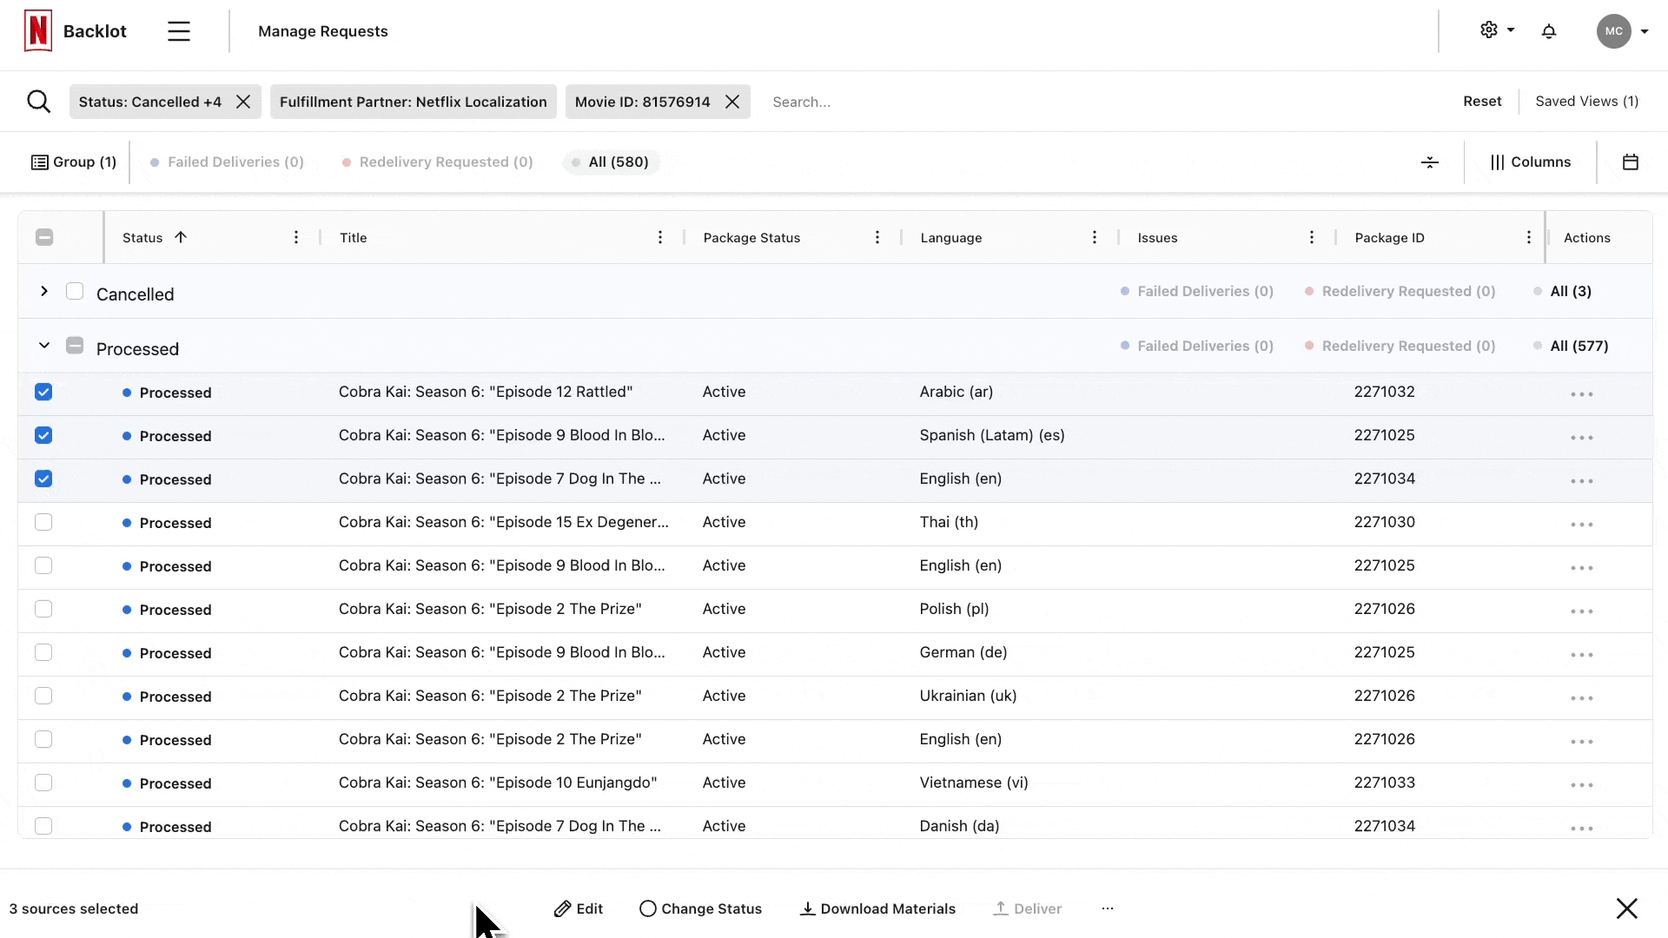Remove the Status: Cancelled filter chip
Screen dimensions: 1668x938
click(243, 102)
